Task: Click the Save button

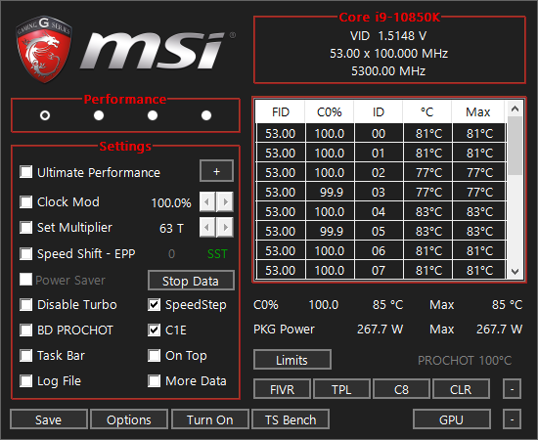Action: [x=49, y=419]
